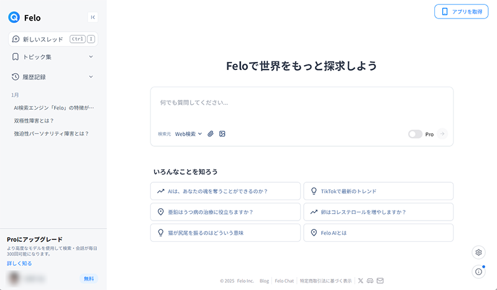The height and width of the screenshot is (290, 497).
Task: Select suggestion Felo AIとは
Action: click(x=378, y=233)
